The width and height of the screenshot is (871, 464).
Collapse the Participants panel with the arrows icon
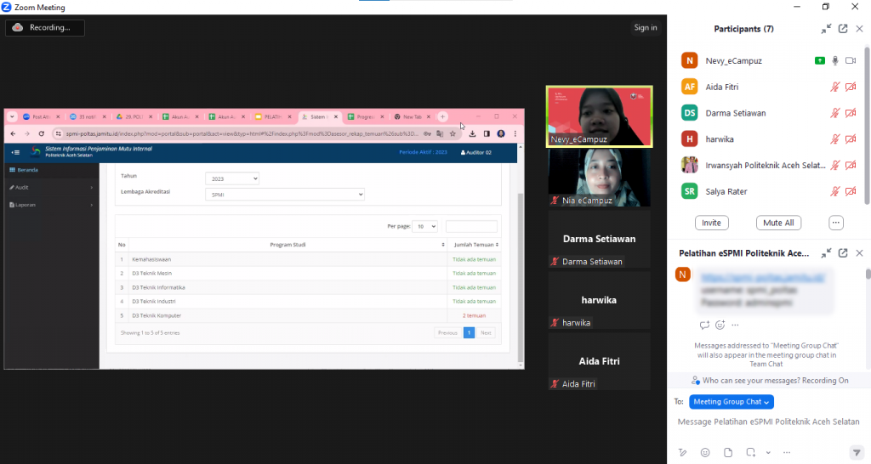coord(826,29)
